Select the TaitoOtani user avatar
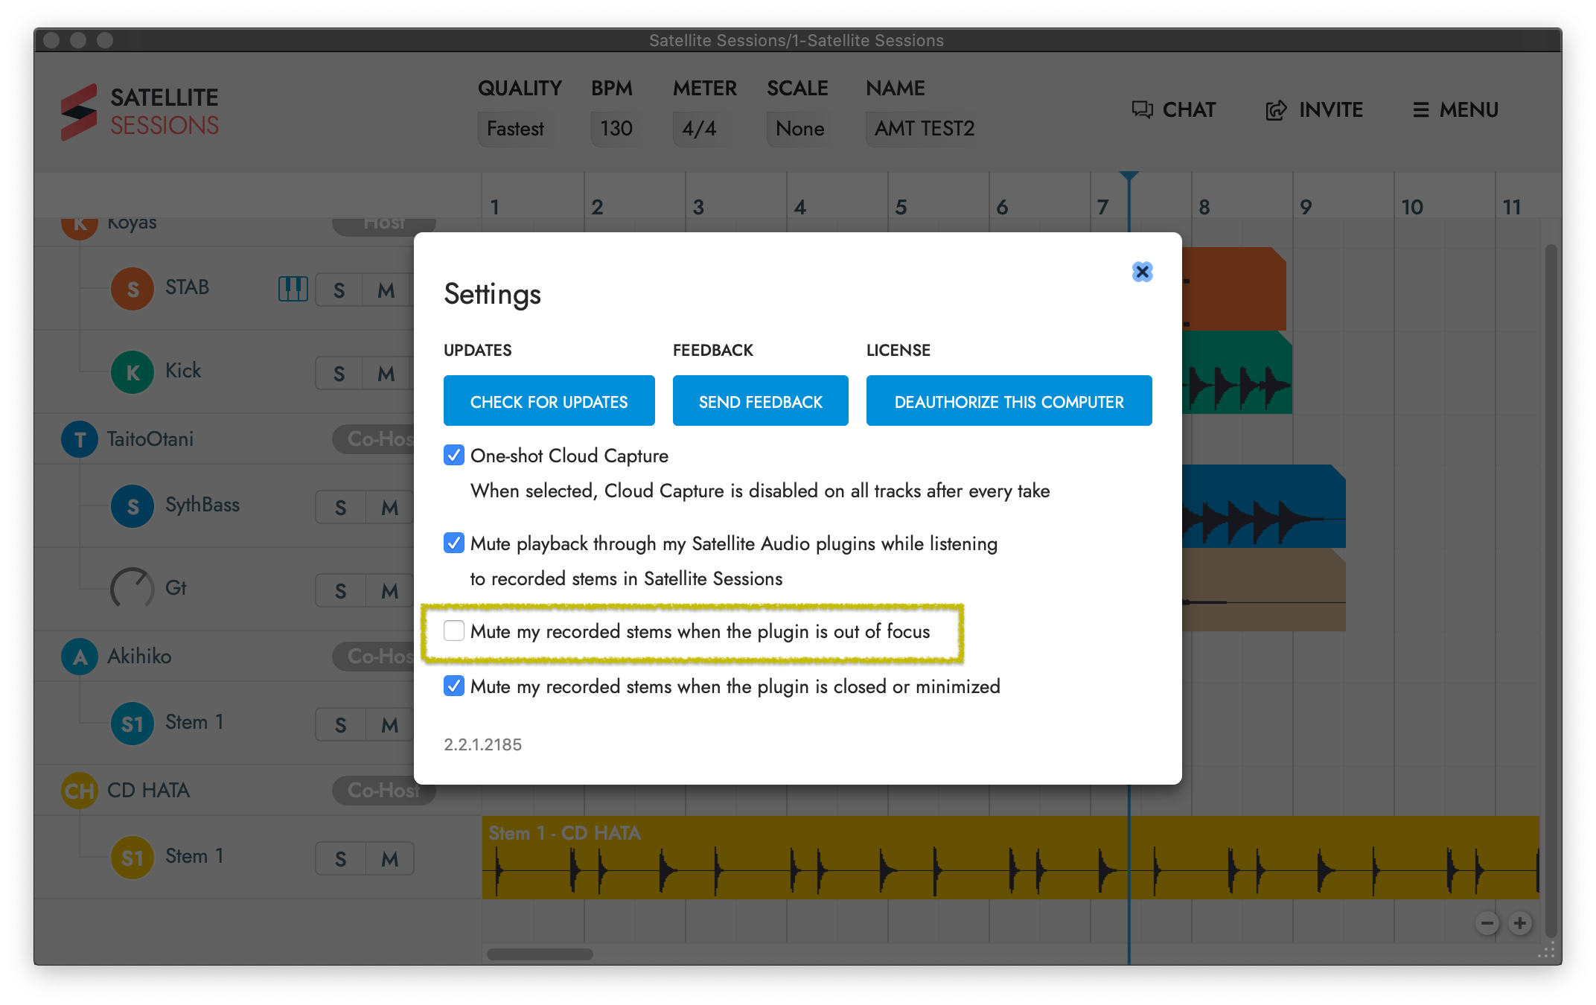The height and width of the screenshot is (1005, 1596). (80, 439)
